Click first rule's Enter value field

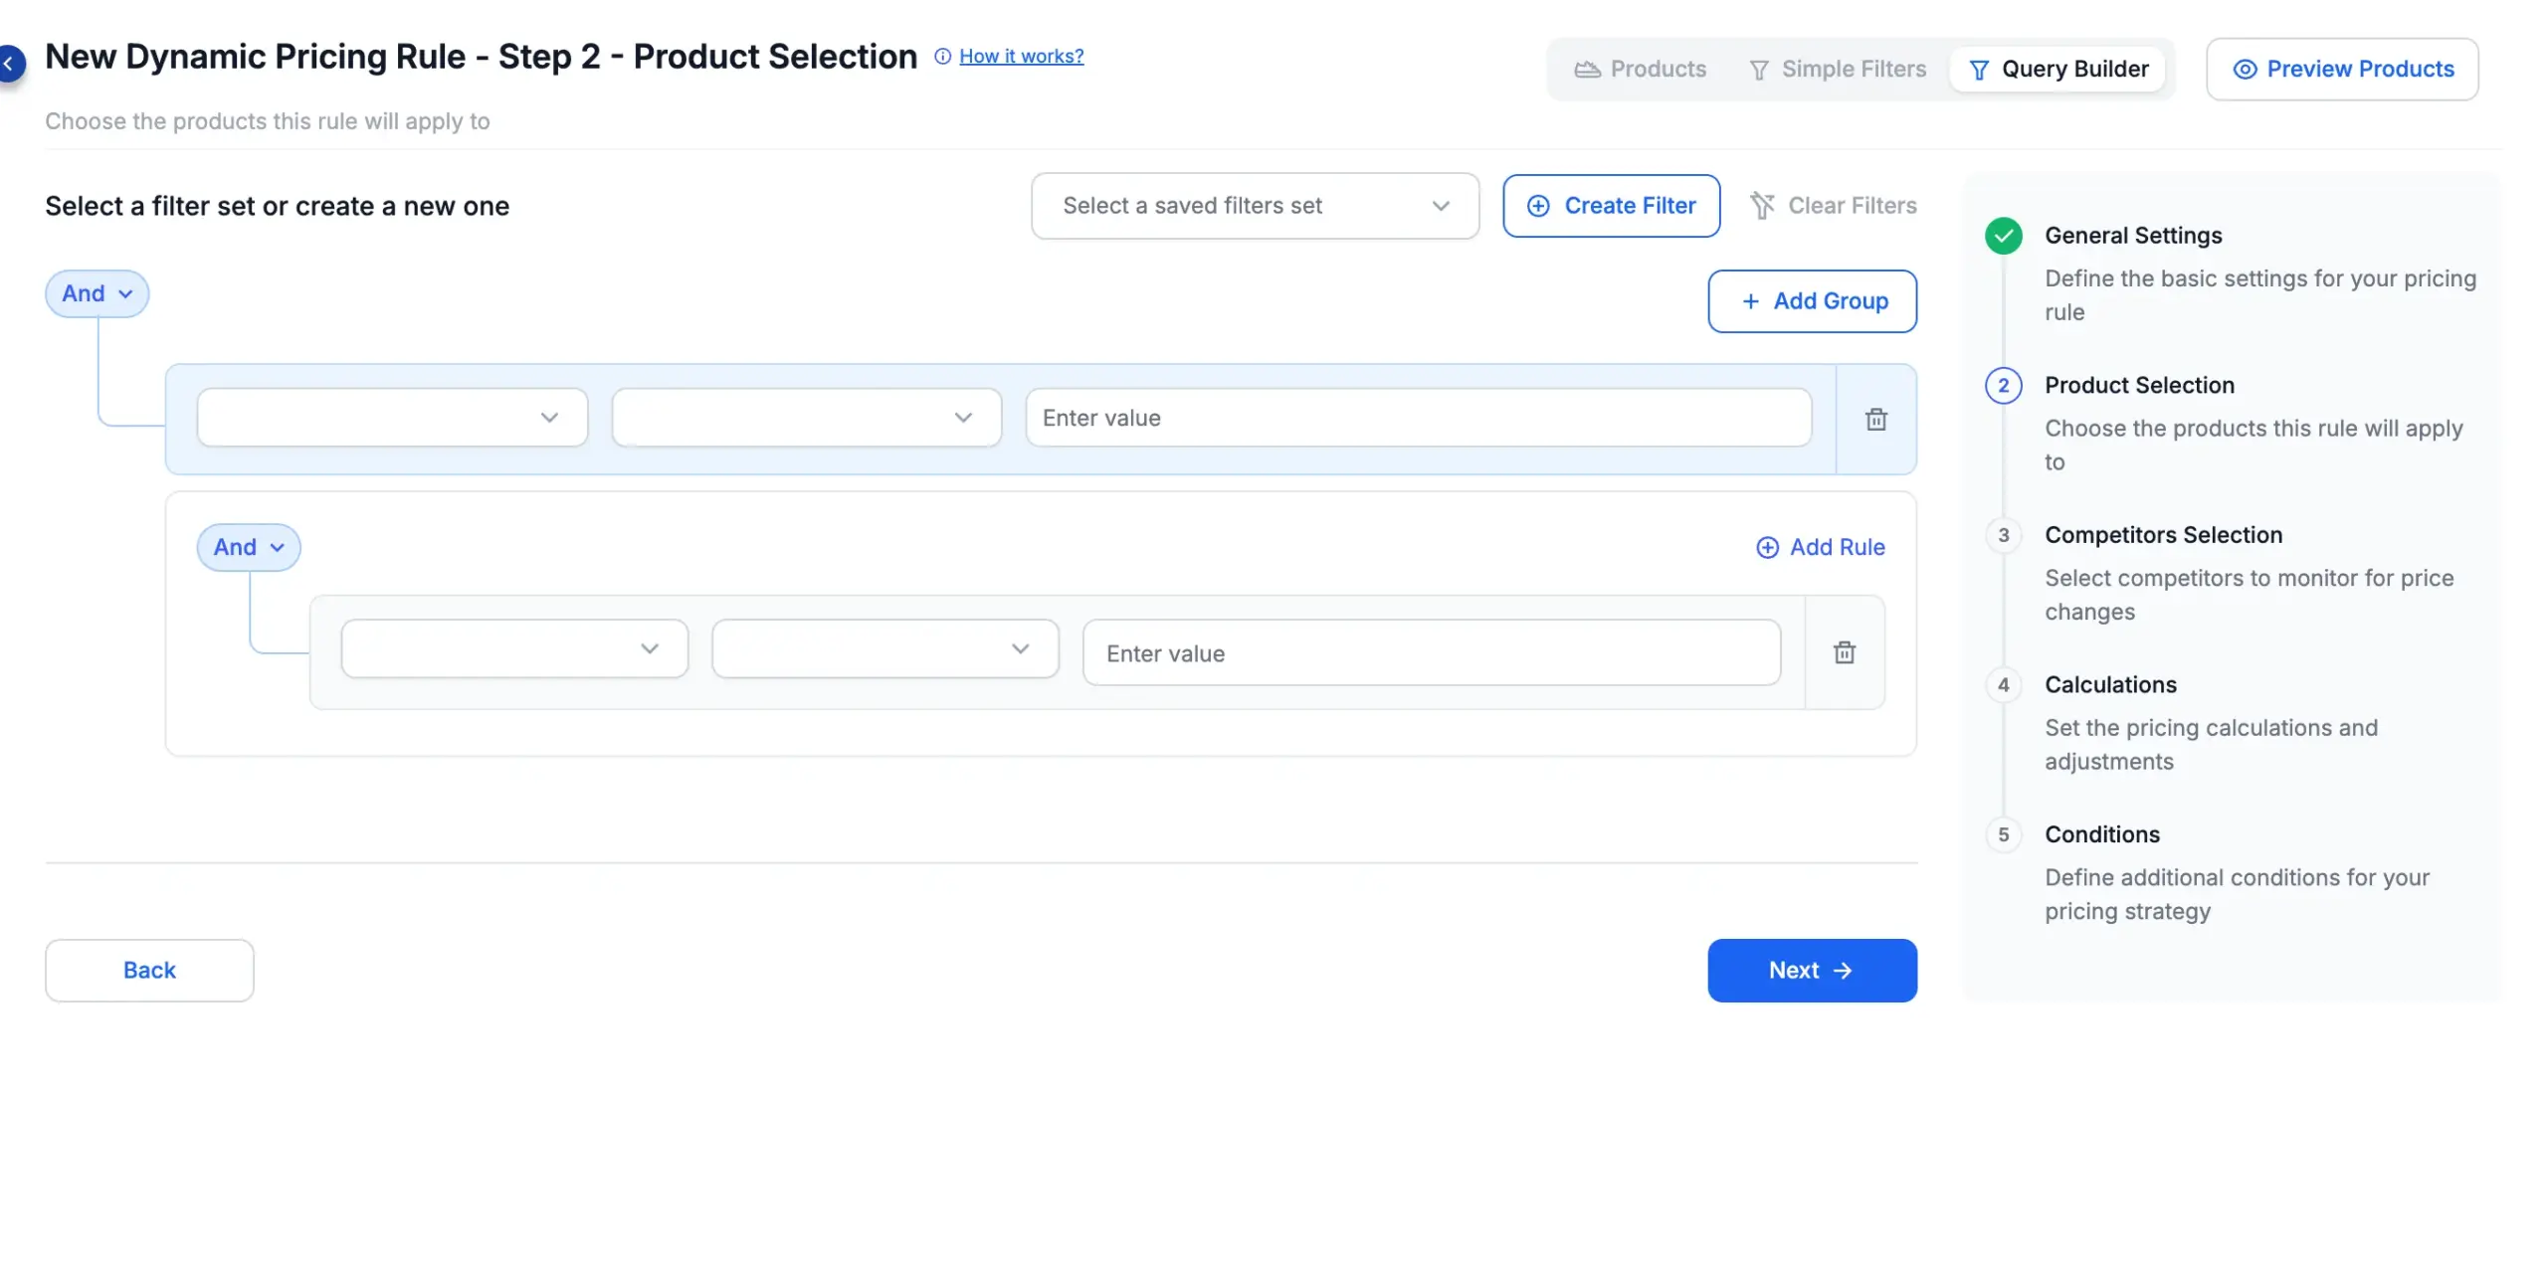1419,418
